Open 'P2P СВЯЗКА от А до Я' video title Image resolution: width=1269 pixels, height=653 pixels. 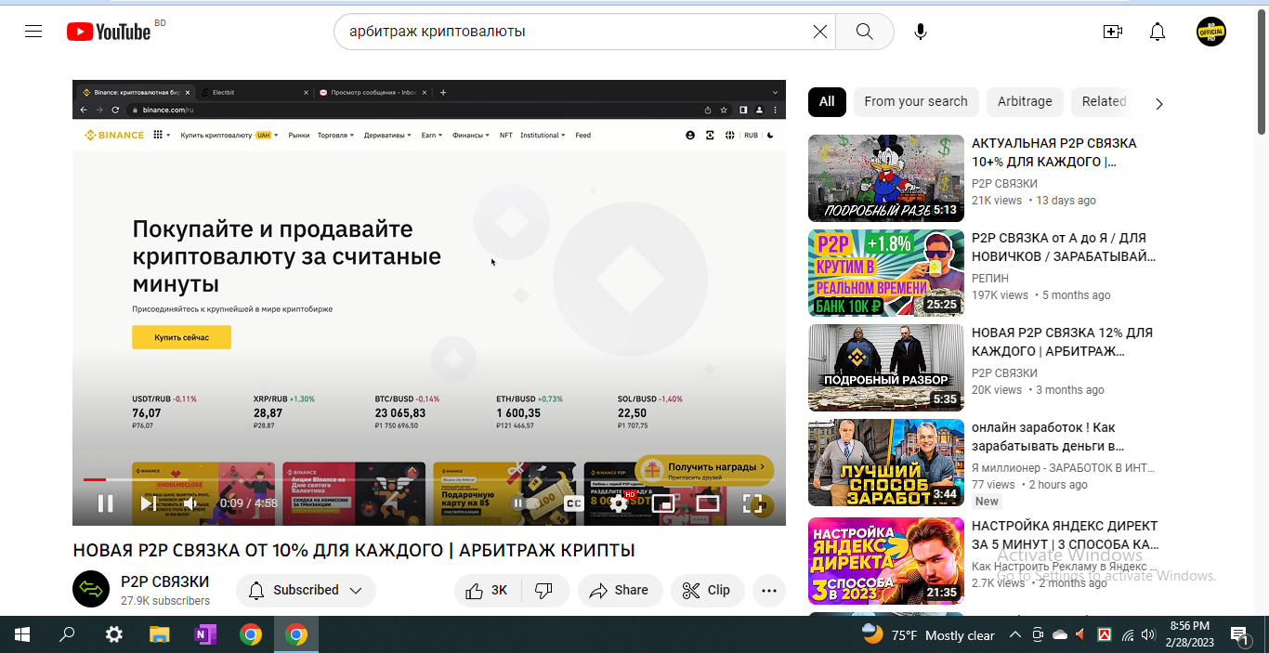coord(1064,247)
